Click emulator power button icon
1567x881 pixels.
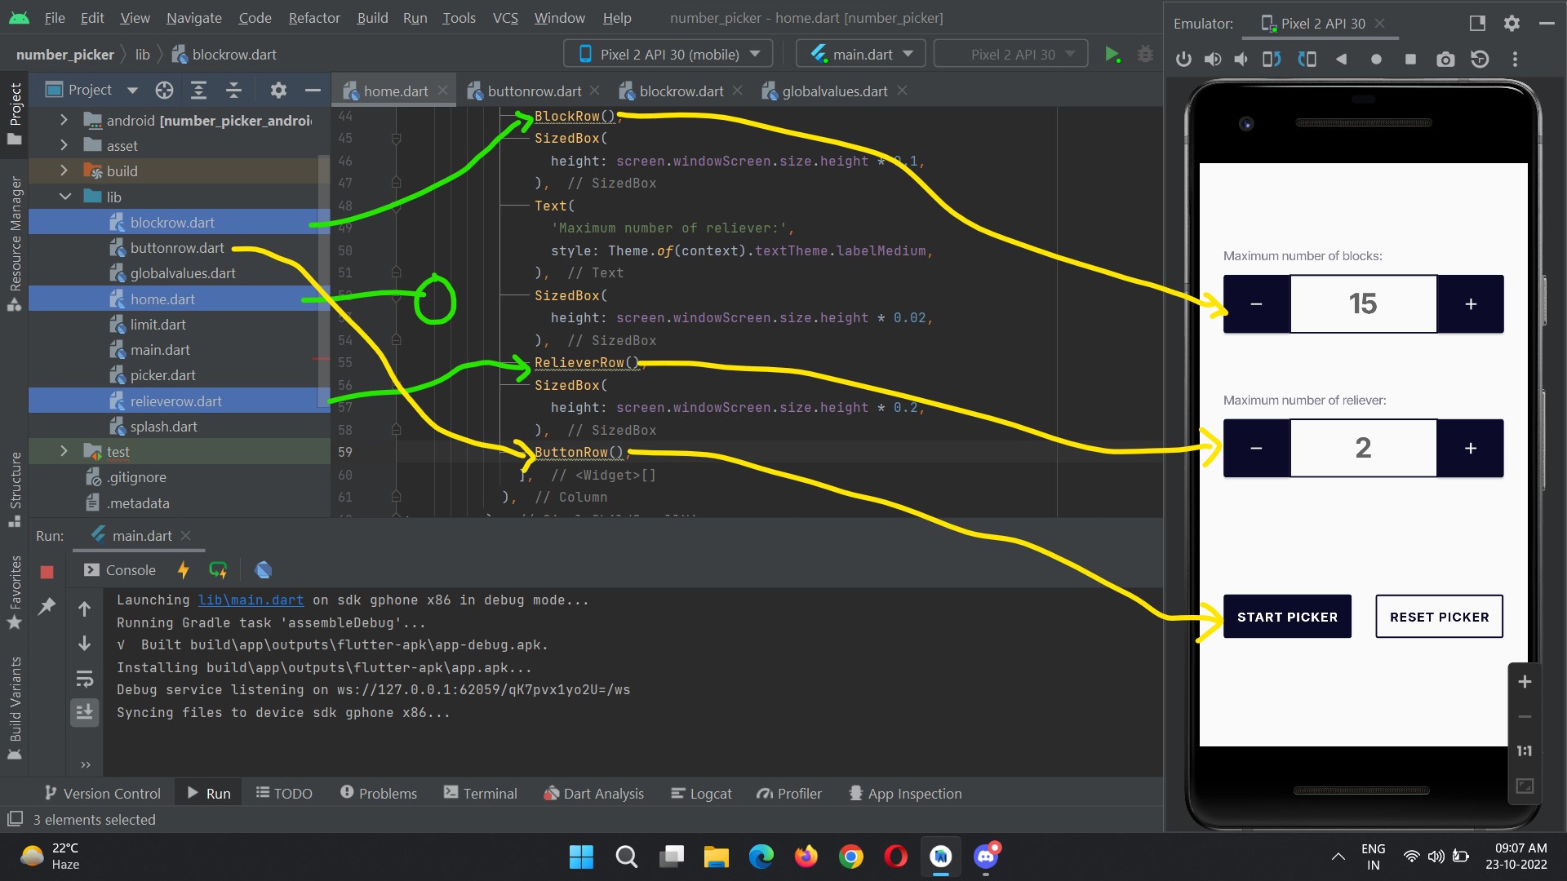click(x=1183, y=59)
